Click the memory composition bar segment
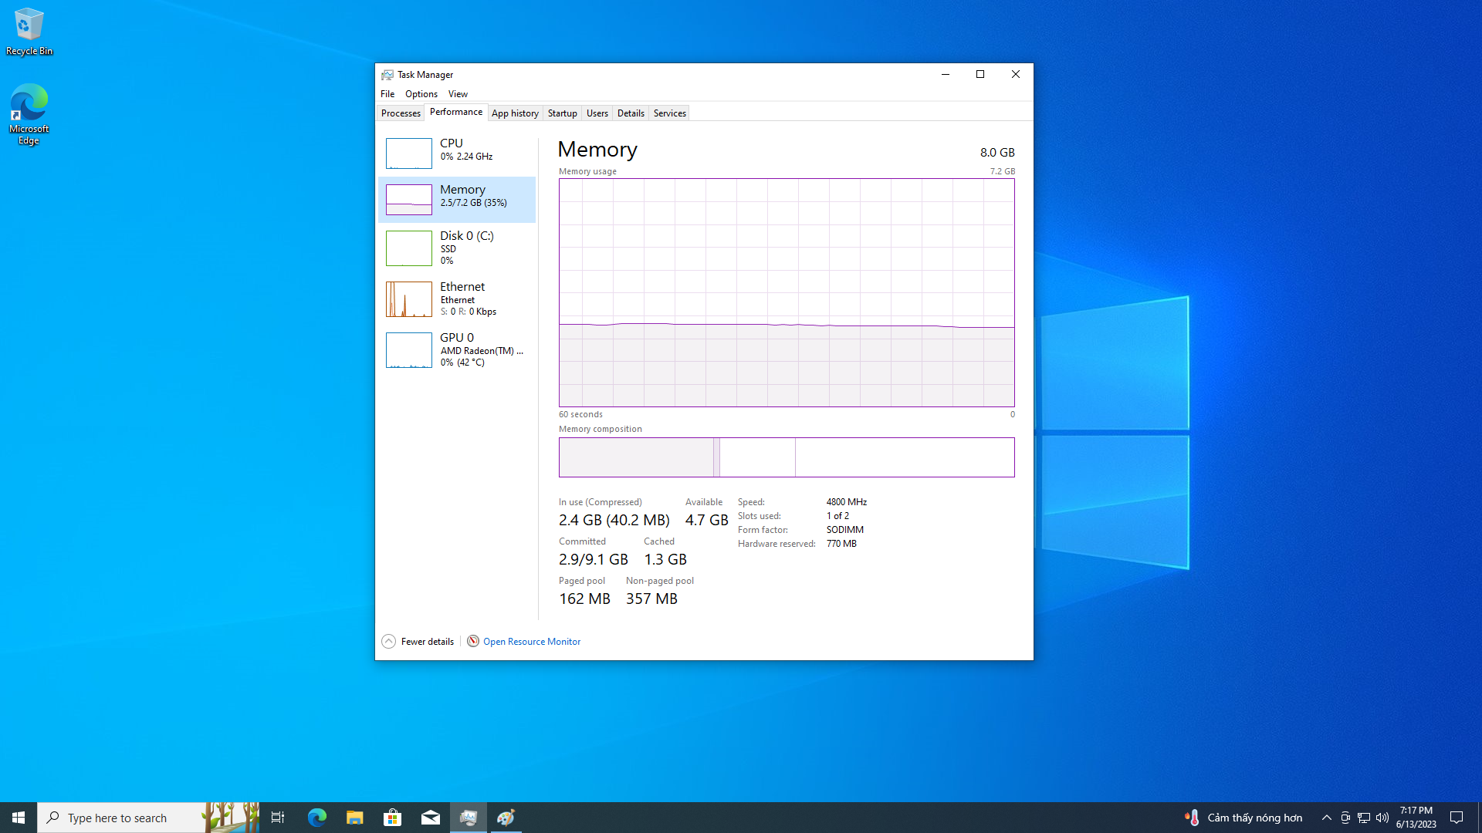Screen dimensions: 1482x833 636,457
